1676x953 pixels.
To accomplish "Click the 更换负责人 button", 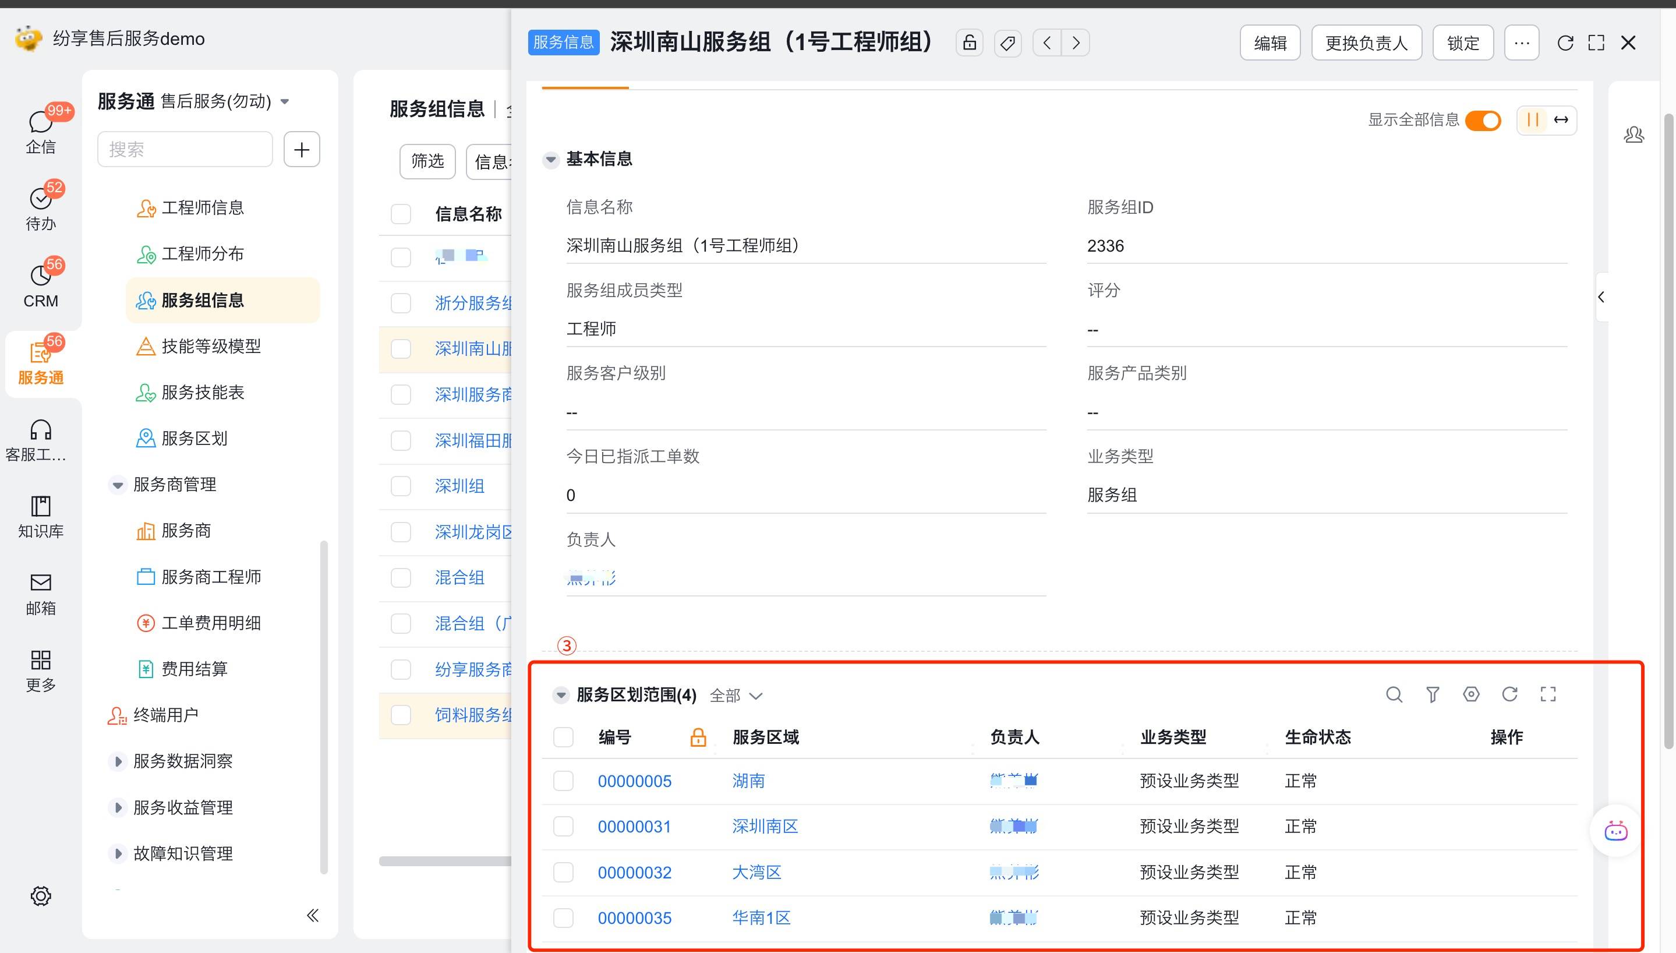I will (1366, 43).
